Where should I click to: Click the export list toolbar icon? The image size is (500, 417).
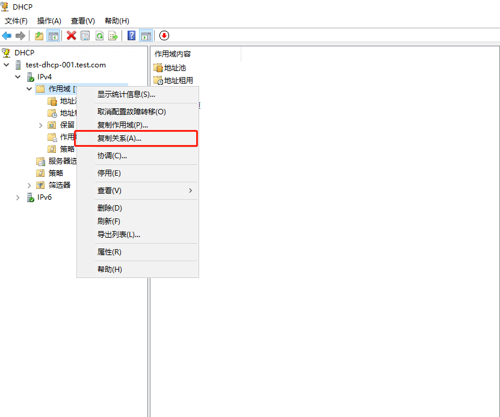[x=113, y=36]
